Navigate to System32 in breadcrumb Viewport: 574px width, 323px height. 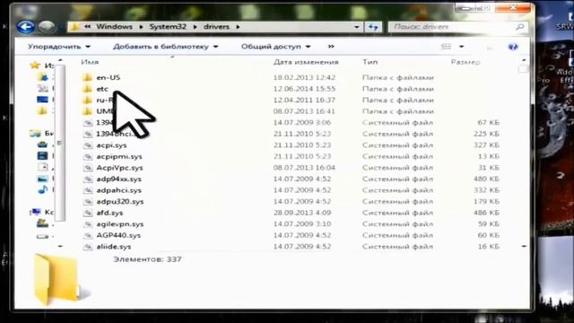168,27
